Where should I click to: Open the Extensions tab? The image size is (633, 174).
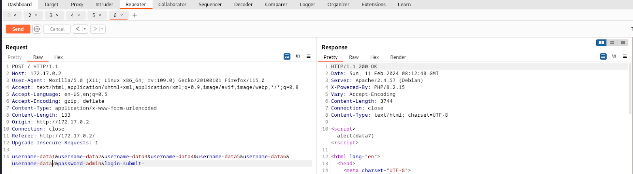(x=373, y=4)
